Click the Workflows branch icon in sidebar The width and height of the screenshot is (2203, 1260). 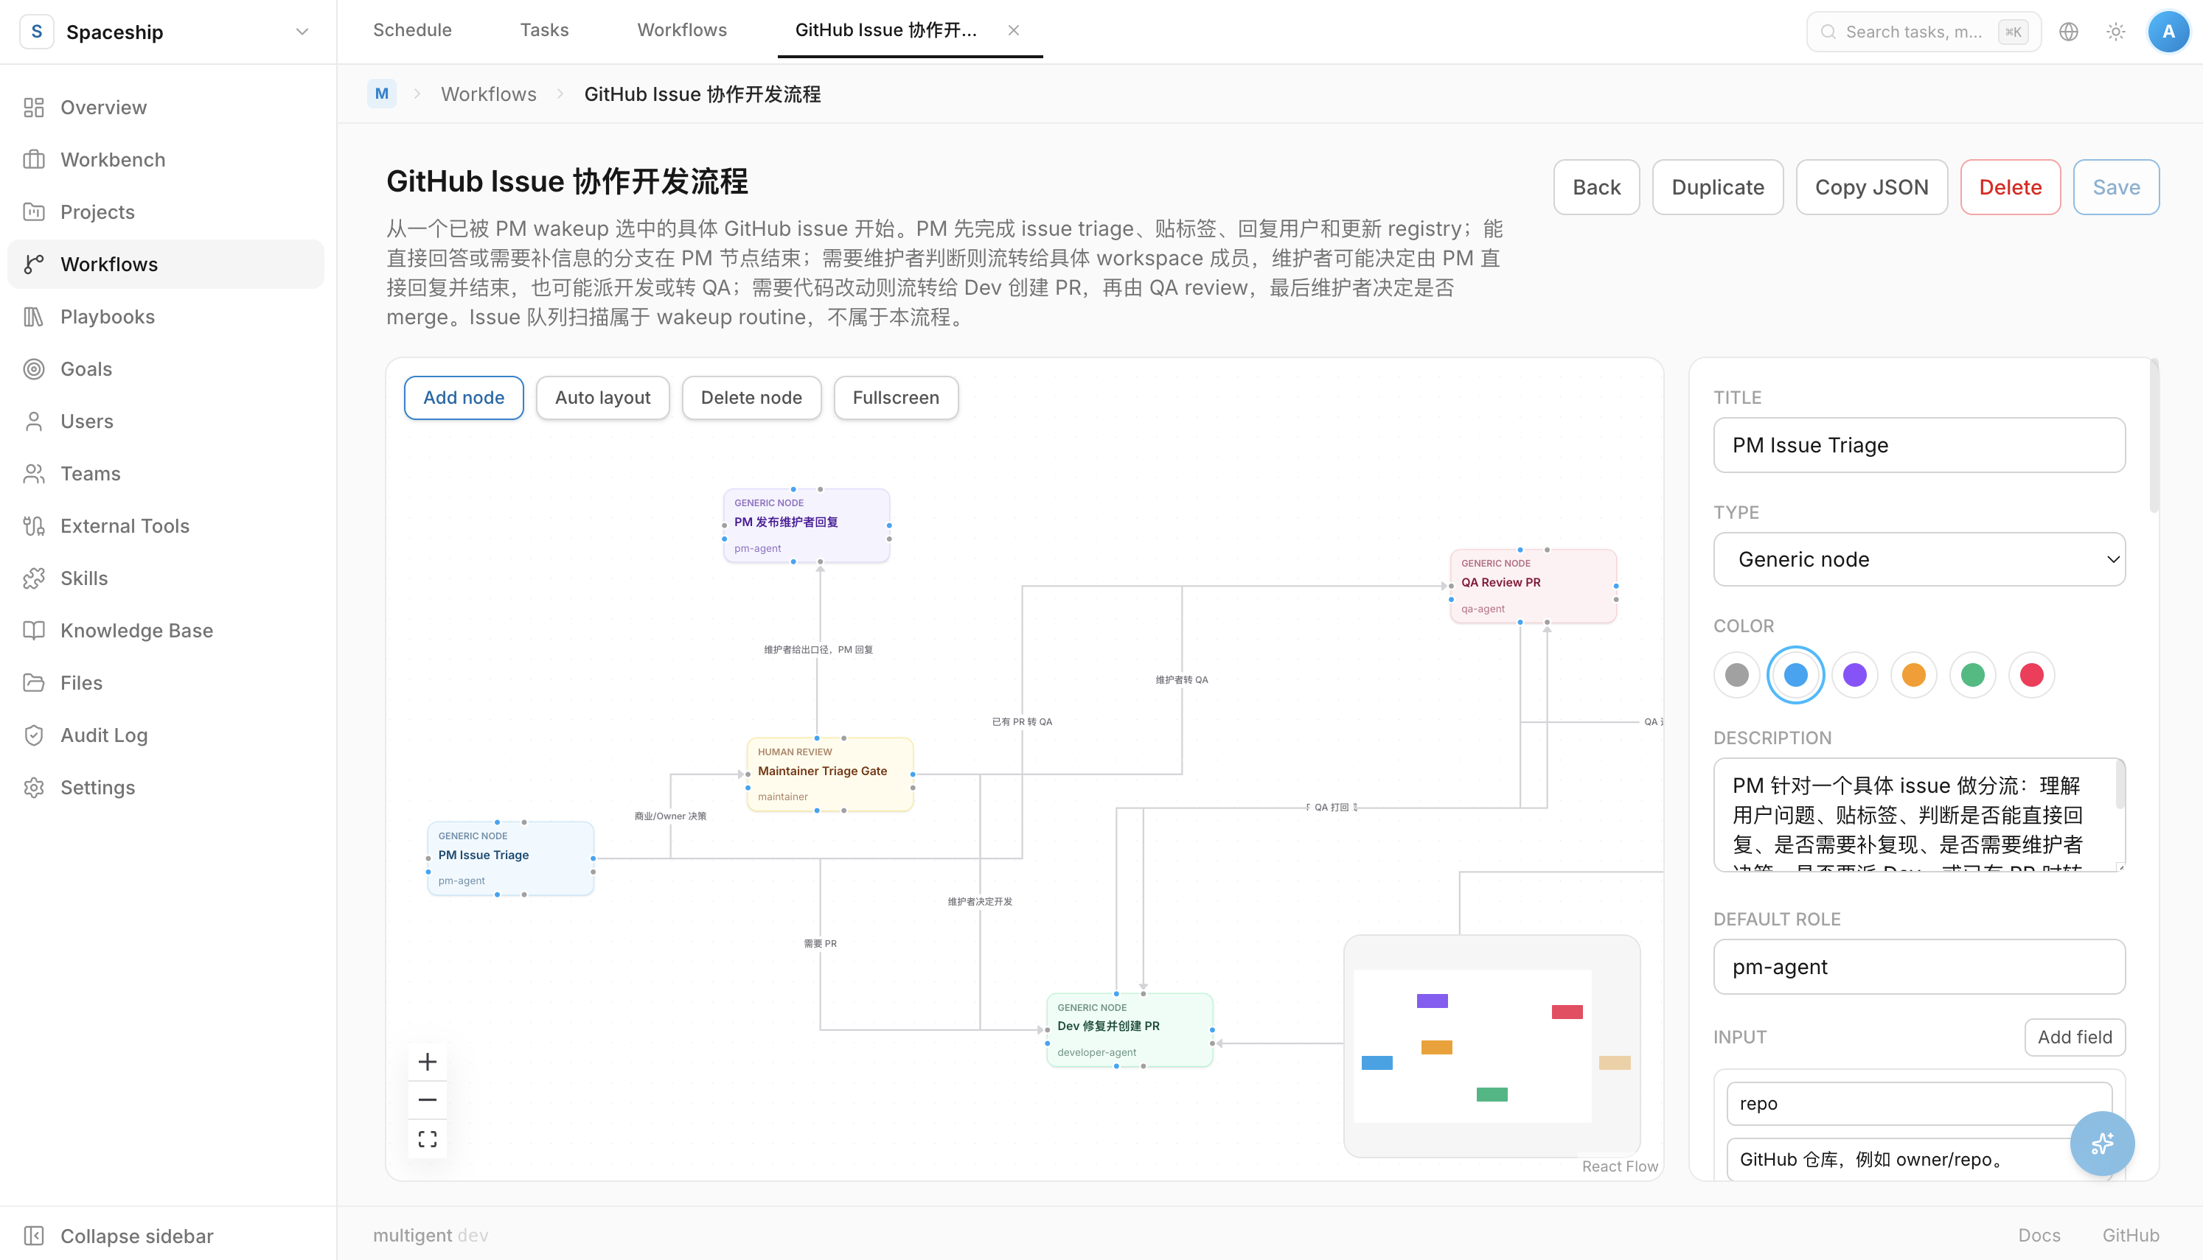point(34,264)
